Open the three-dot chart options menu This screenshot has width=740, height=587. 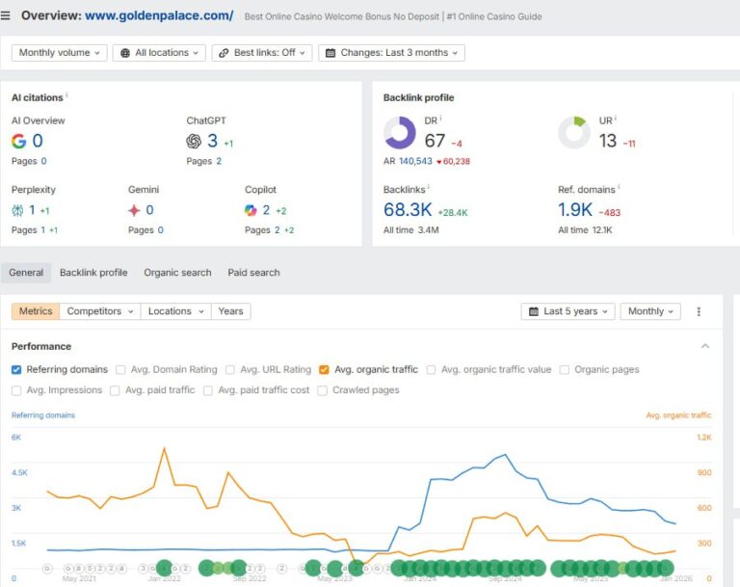(699, 311)
